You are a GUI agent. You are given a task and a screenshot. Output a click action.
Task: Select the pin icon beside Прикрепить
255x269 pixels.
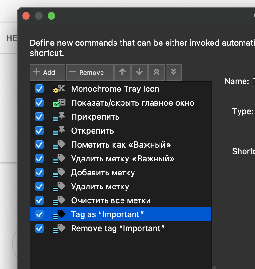click(58, 117)
